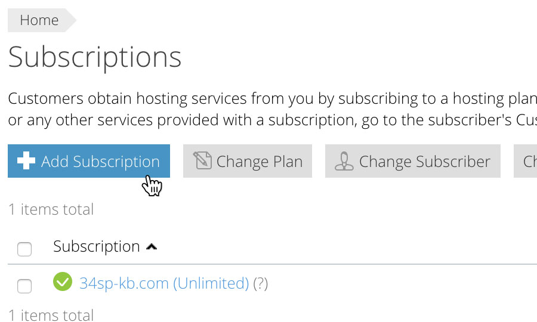Sort by the Subscription column header
This screenshot has height=322, width=537.
[x=96, y=246]
